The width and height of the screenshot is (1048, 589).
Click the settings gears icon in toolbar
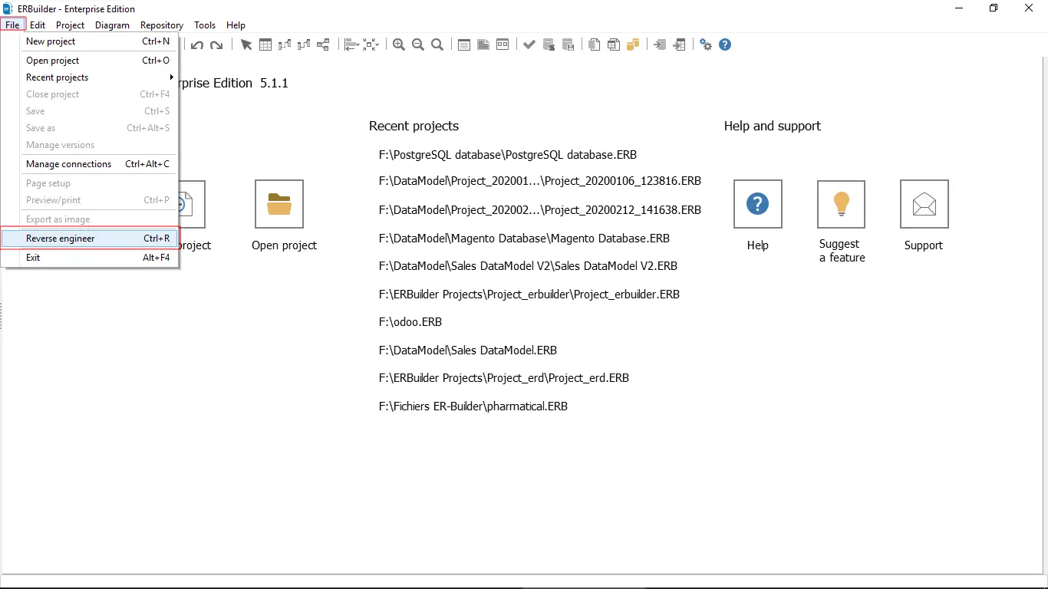(x=706, y=44)
